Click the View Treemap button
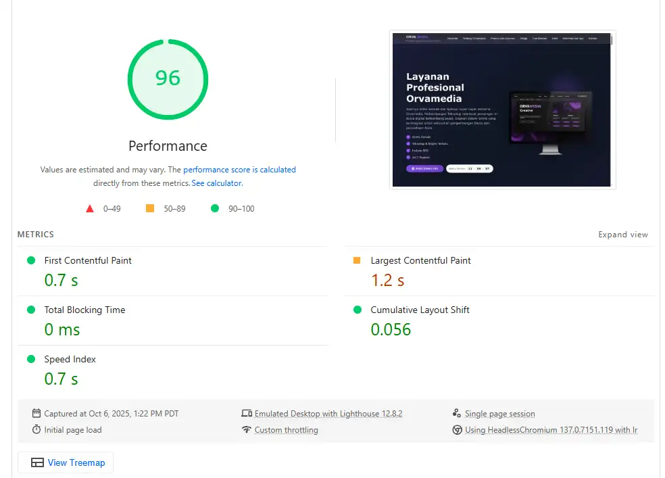 [x=66, y=462]
